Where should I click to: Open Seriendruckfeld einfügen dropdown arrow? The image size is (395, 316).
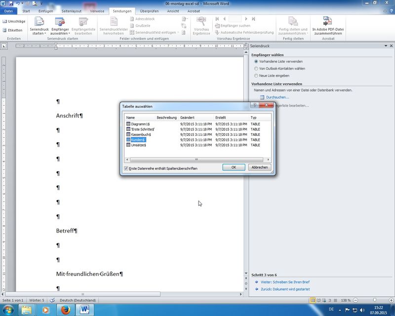pos(178,33)
